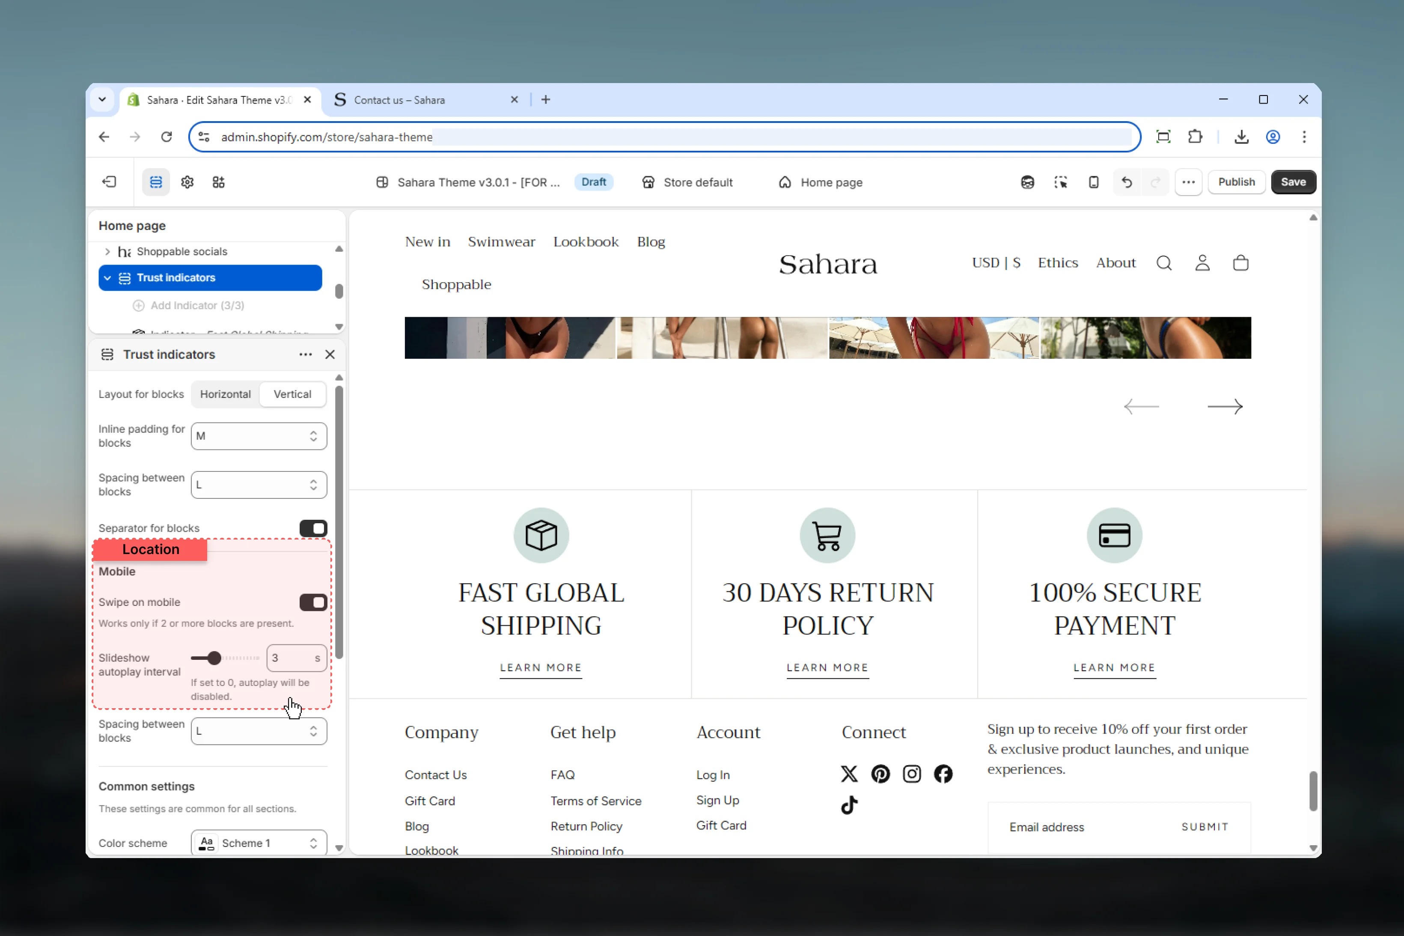Open Chrome extensions puzzle icon
Image resolution: width=1404 pixels, height=936 pixels.
pos(1195,137)
